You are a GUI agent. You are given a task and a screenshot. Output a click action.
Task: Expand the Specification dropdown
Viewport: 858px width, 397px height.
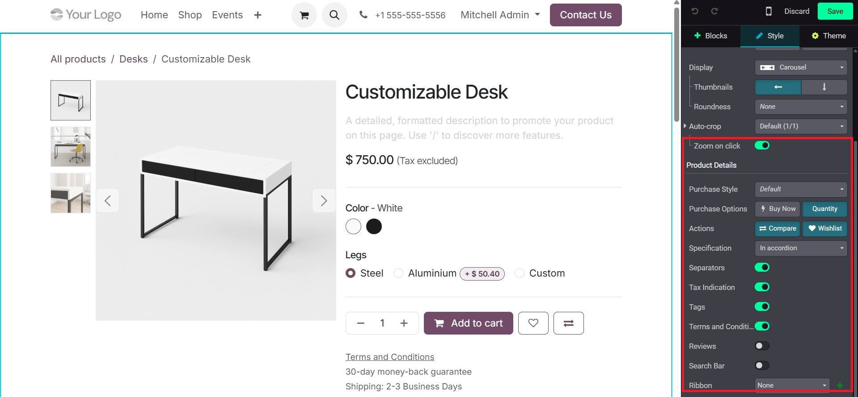(x=801, y=248)
